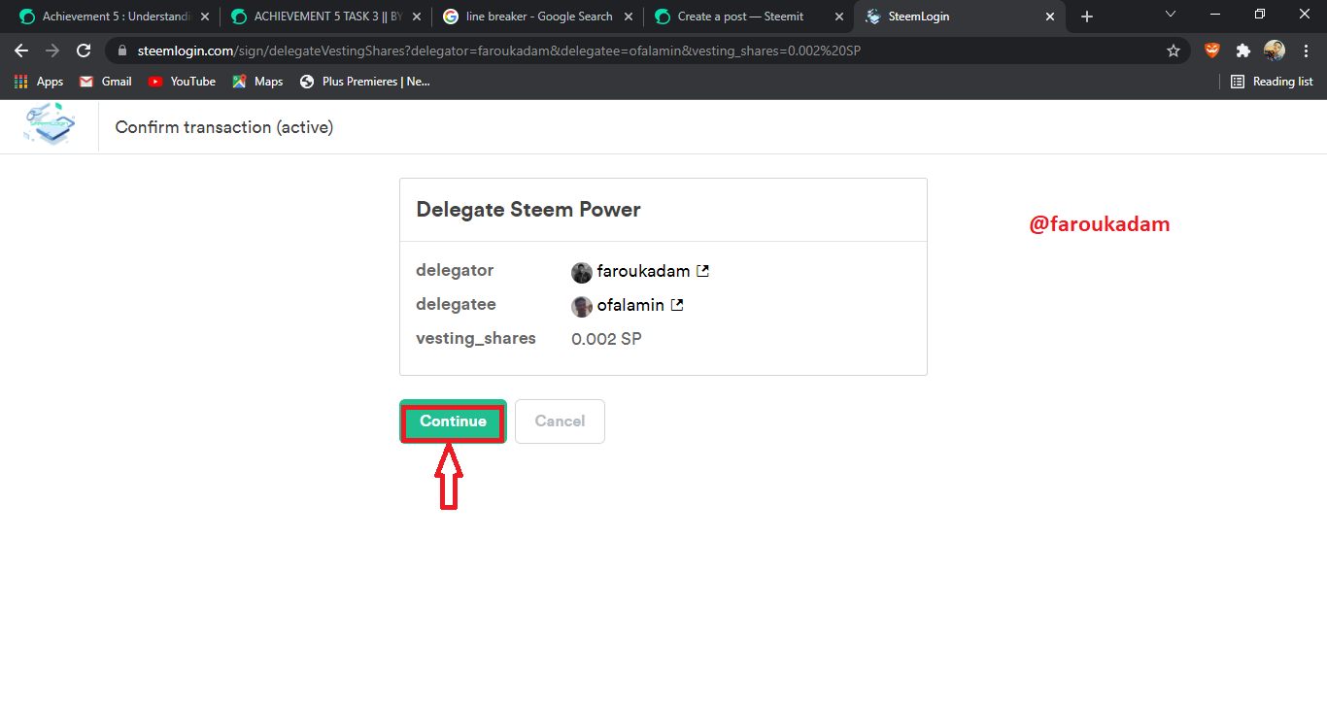Click faroukadam's avatar picture
Screen dimensions: 1327x707
tap(582, 273)
